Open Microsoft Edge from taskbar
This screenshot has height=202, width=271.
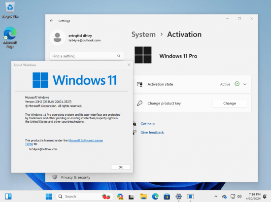(155, 197)
